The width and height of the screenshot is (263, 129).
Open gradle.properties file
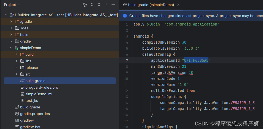click(35, 114)
